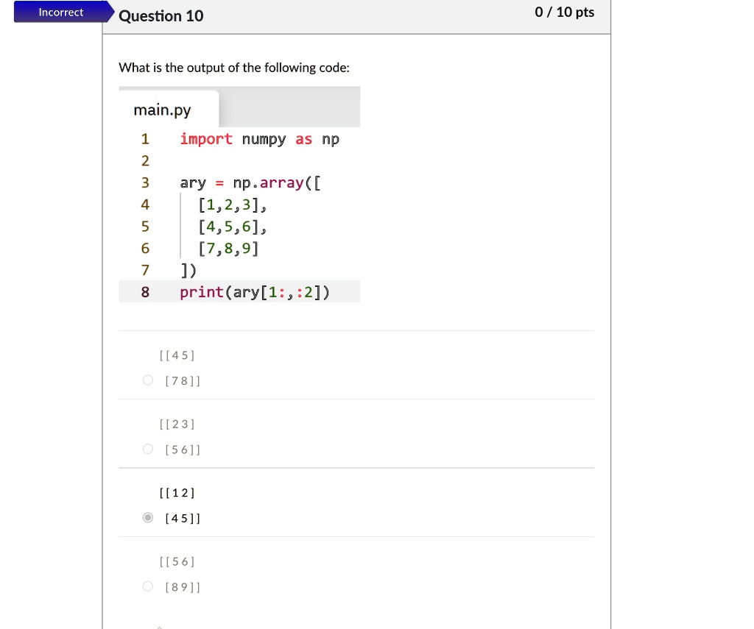Click the import numpy as np line
Screen dimensions: 754x629
[x=259, y=139]
